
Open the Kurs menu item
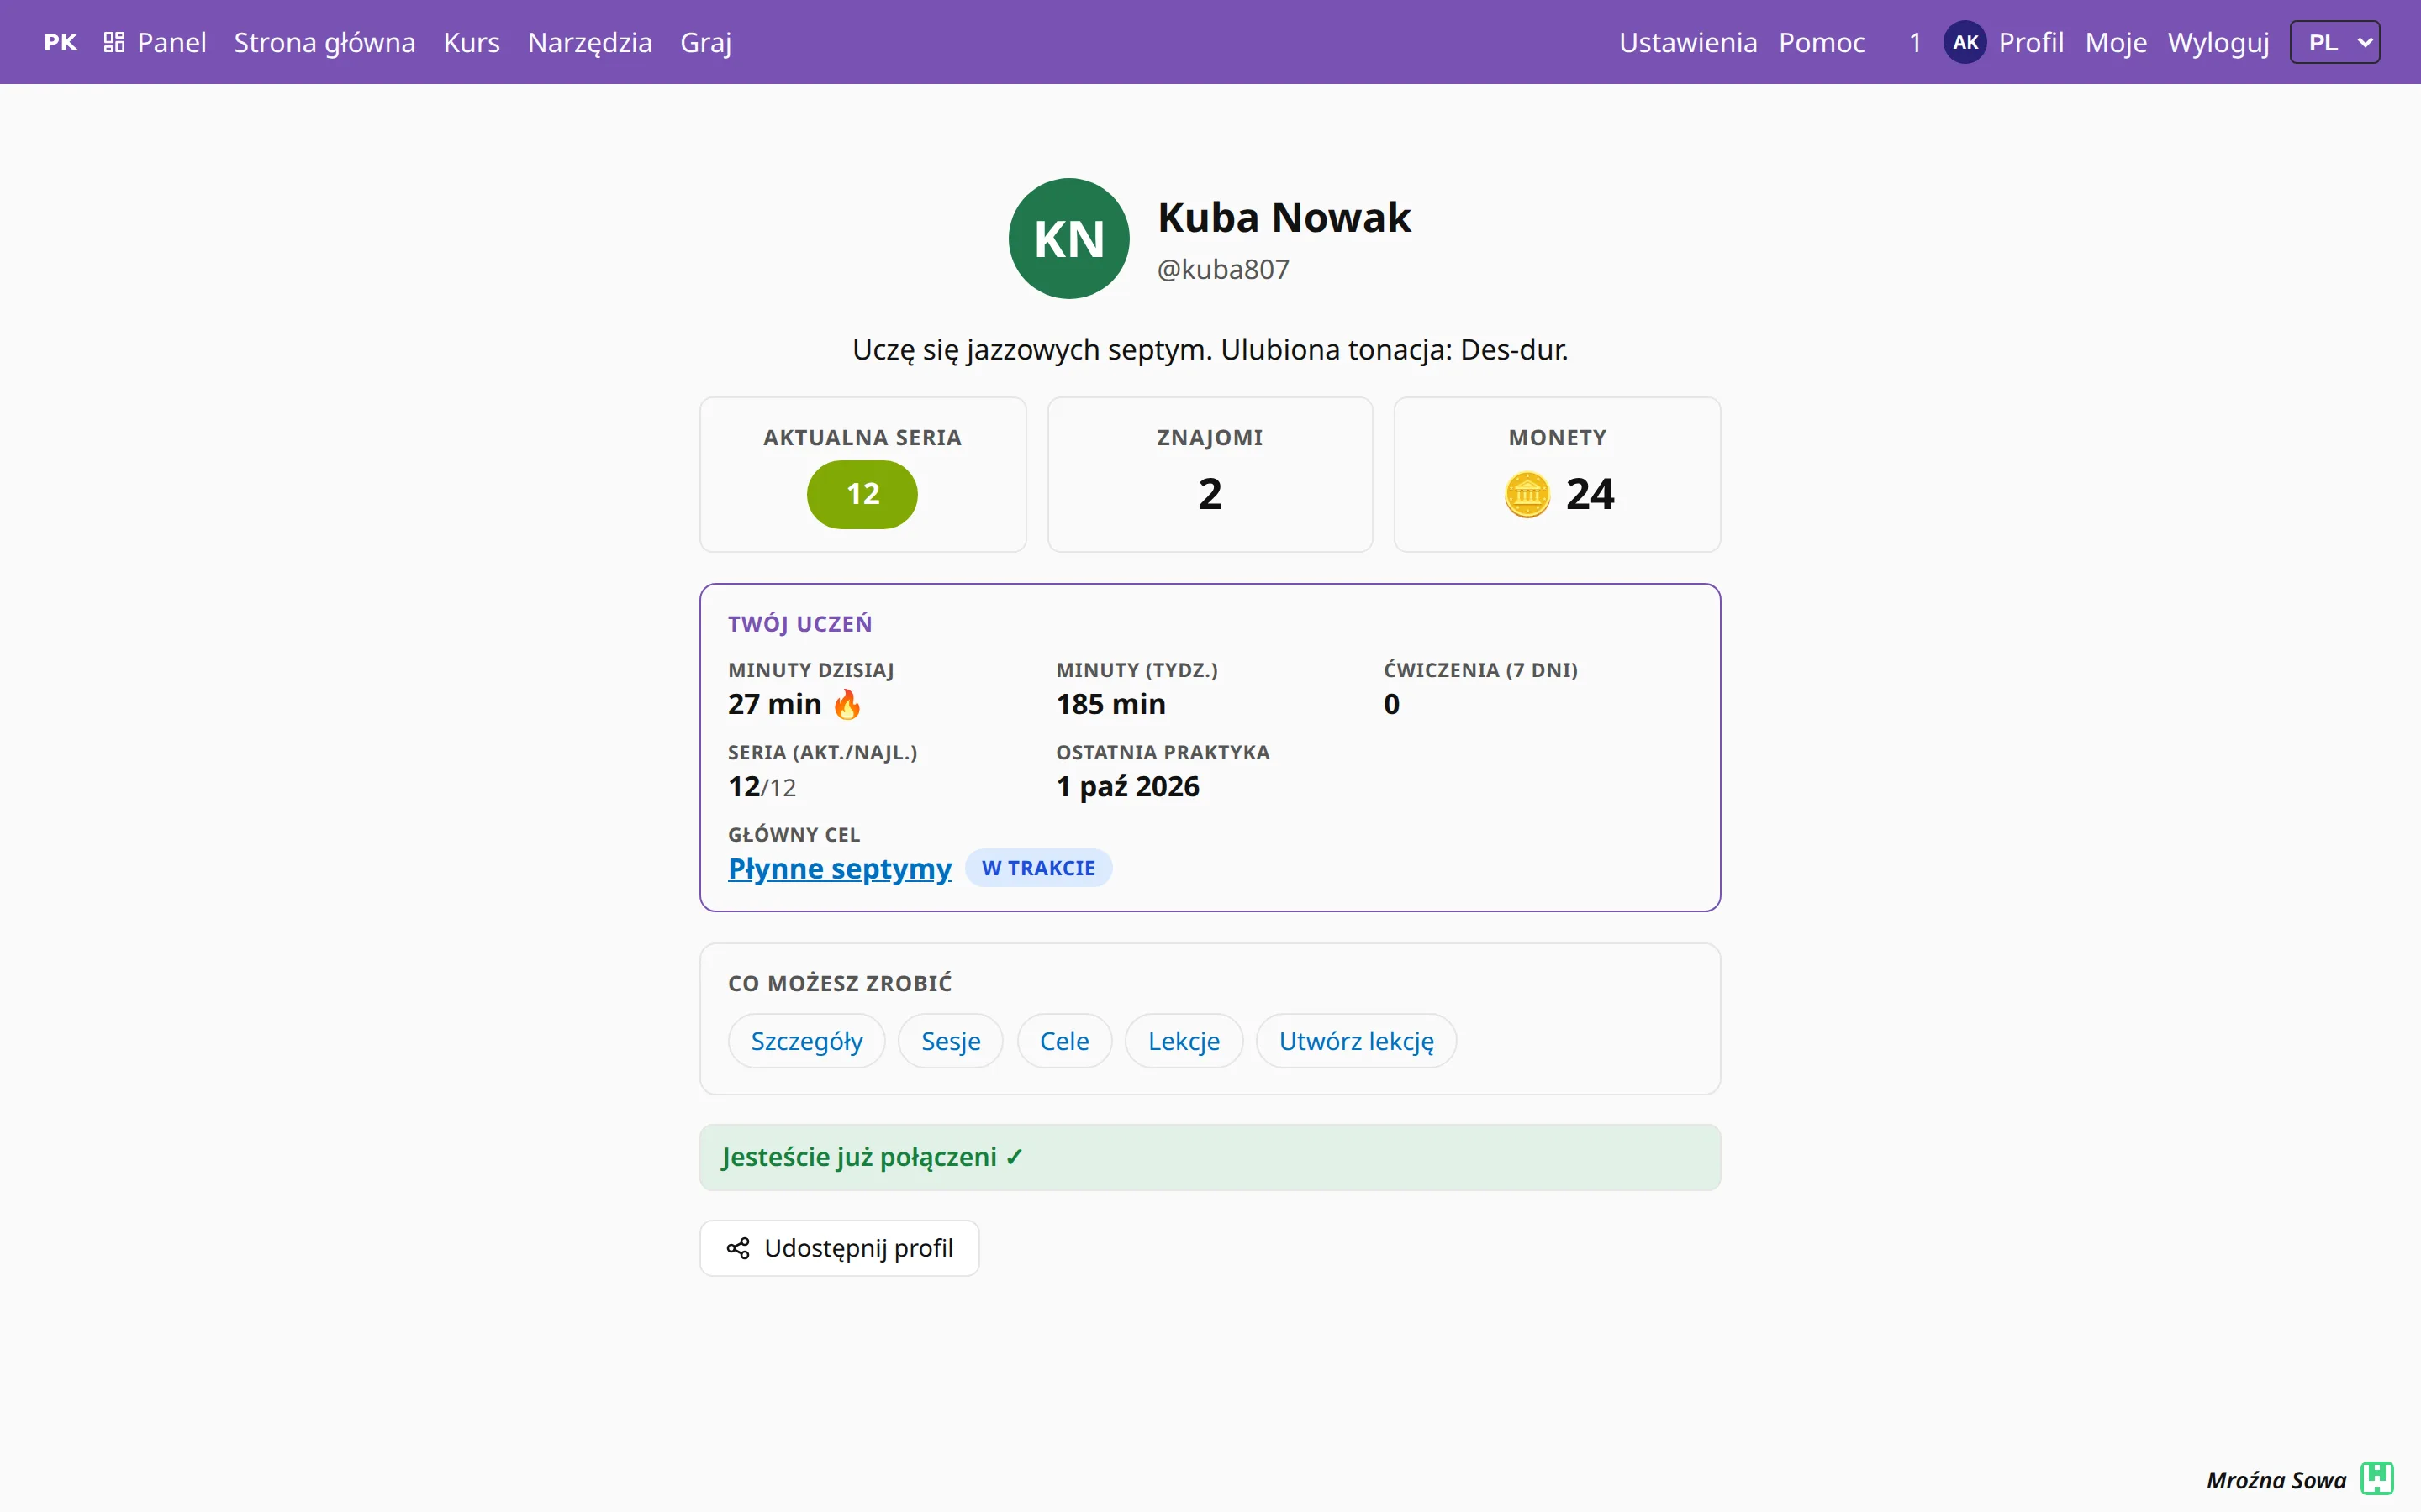472,42
